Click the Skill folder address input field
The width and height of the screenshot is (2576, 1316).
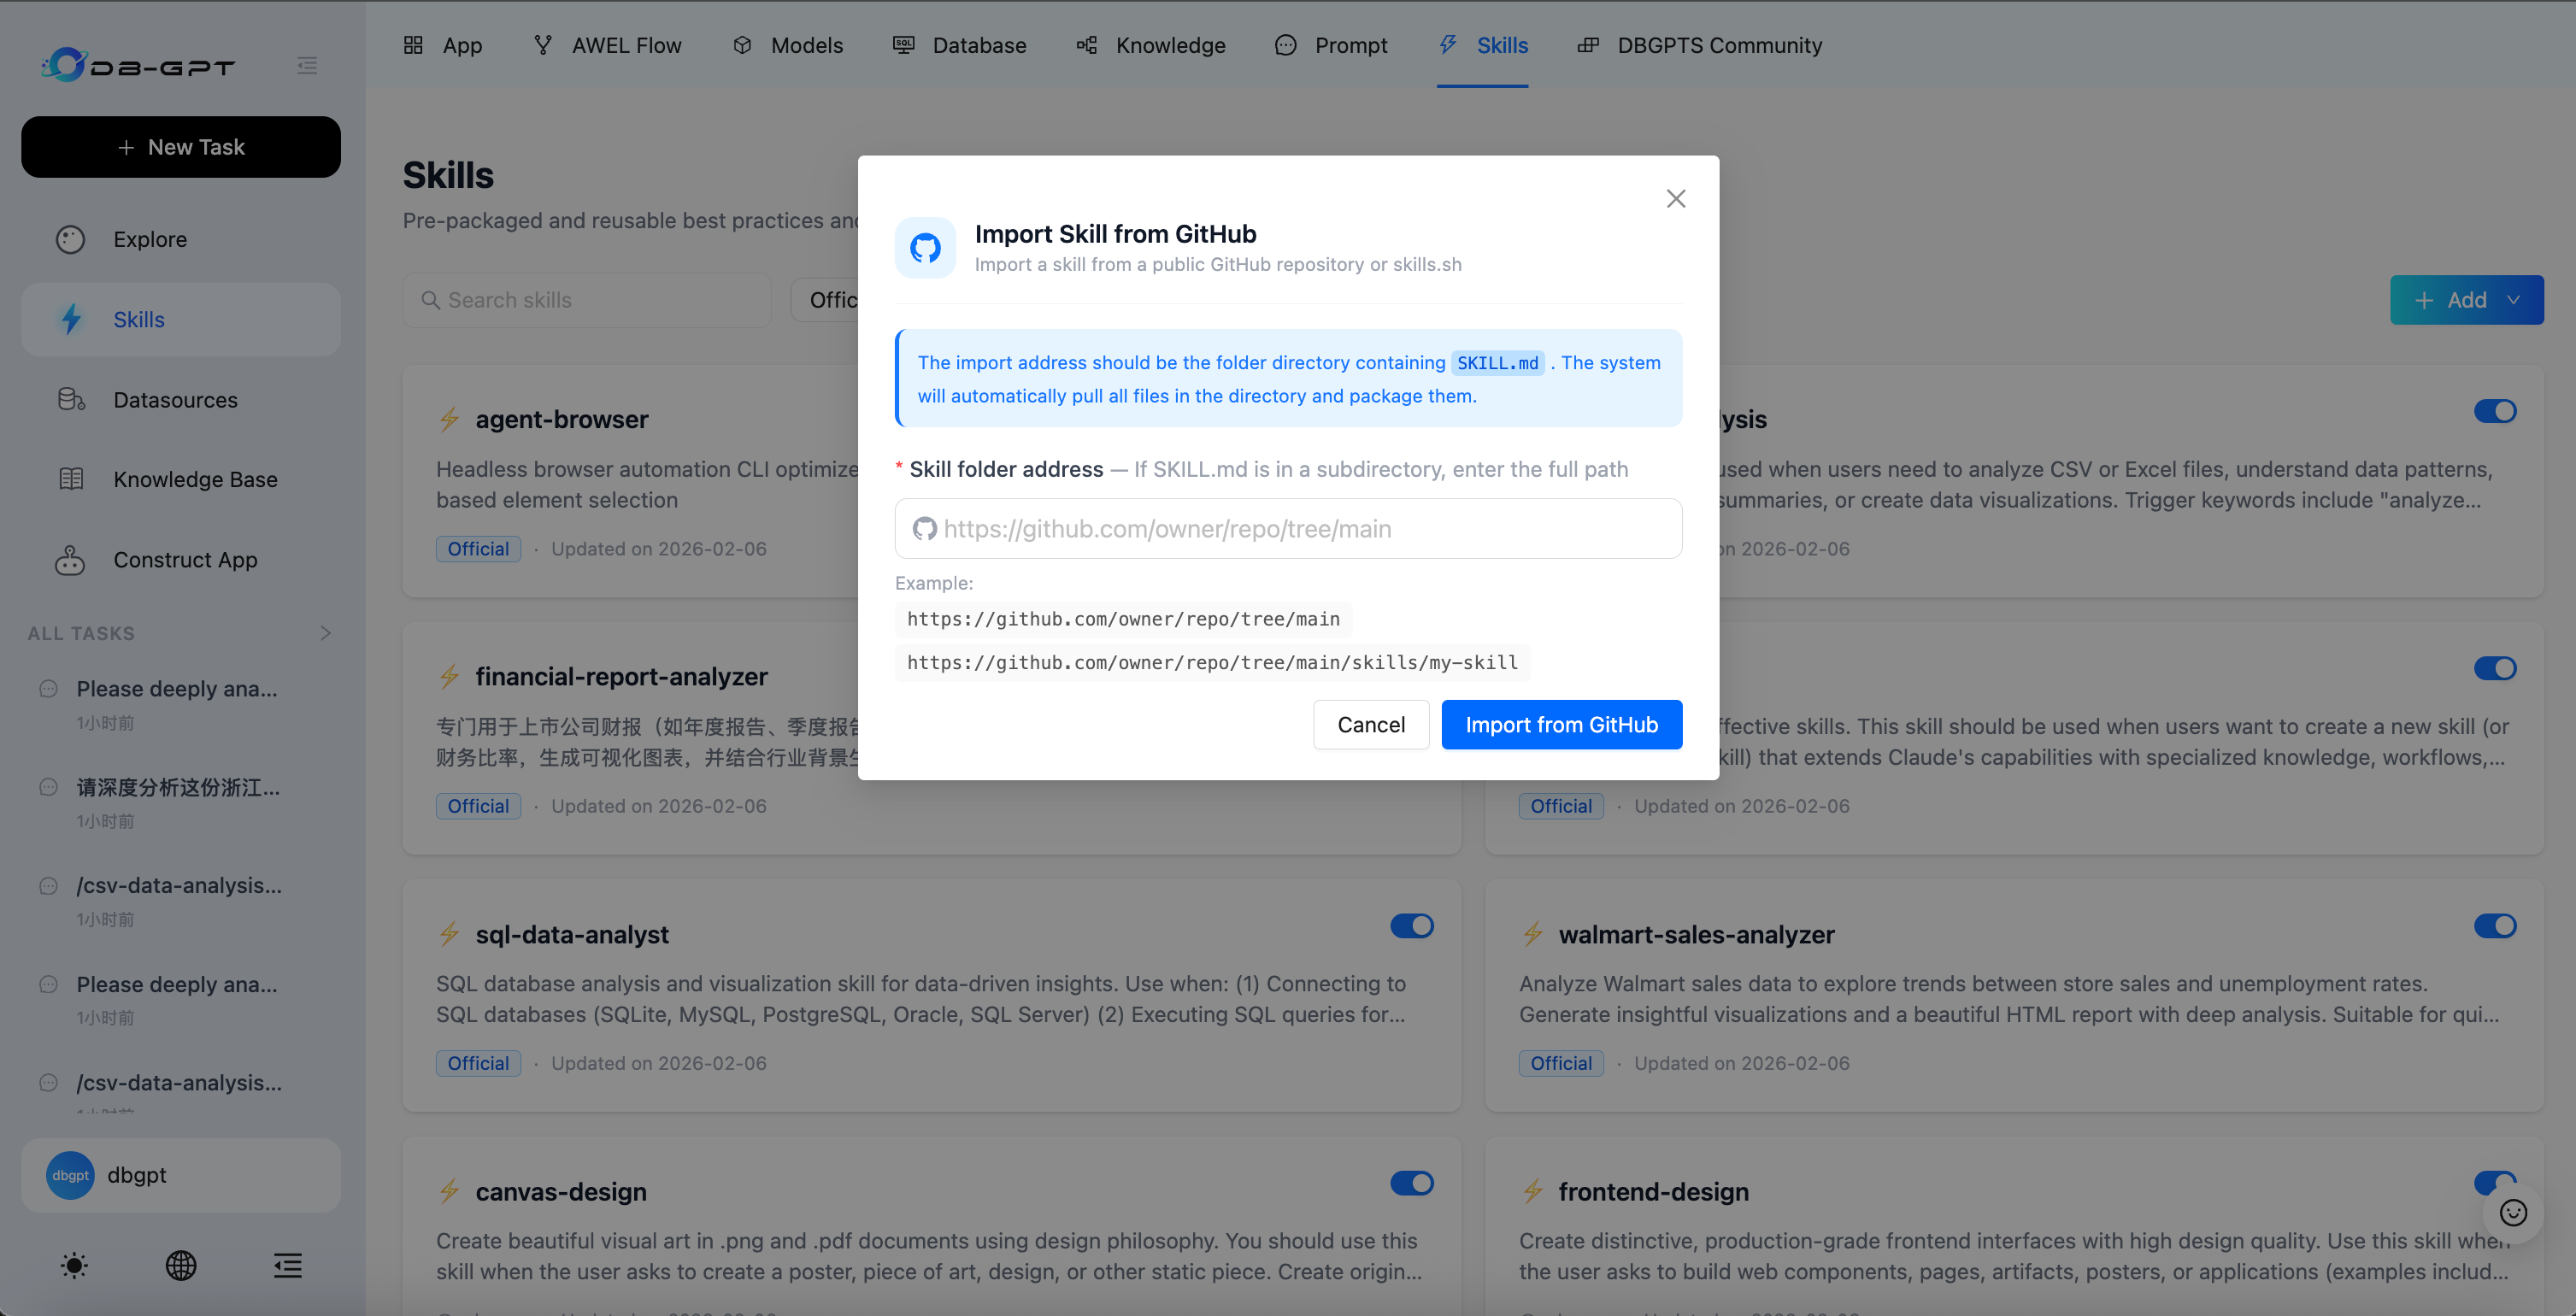[x=1288, y=528]
